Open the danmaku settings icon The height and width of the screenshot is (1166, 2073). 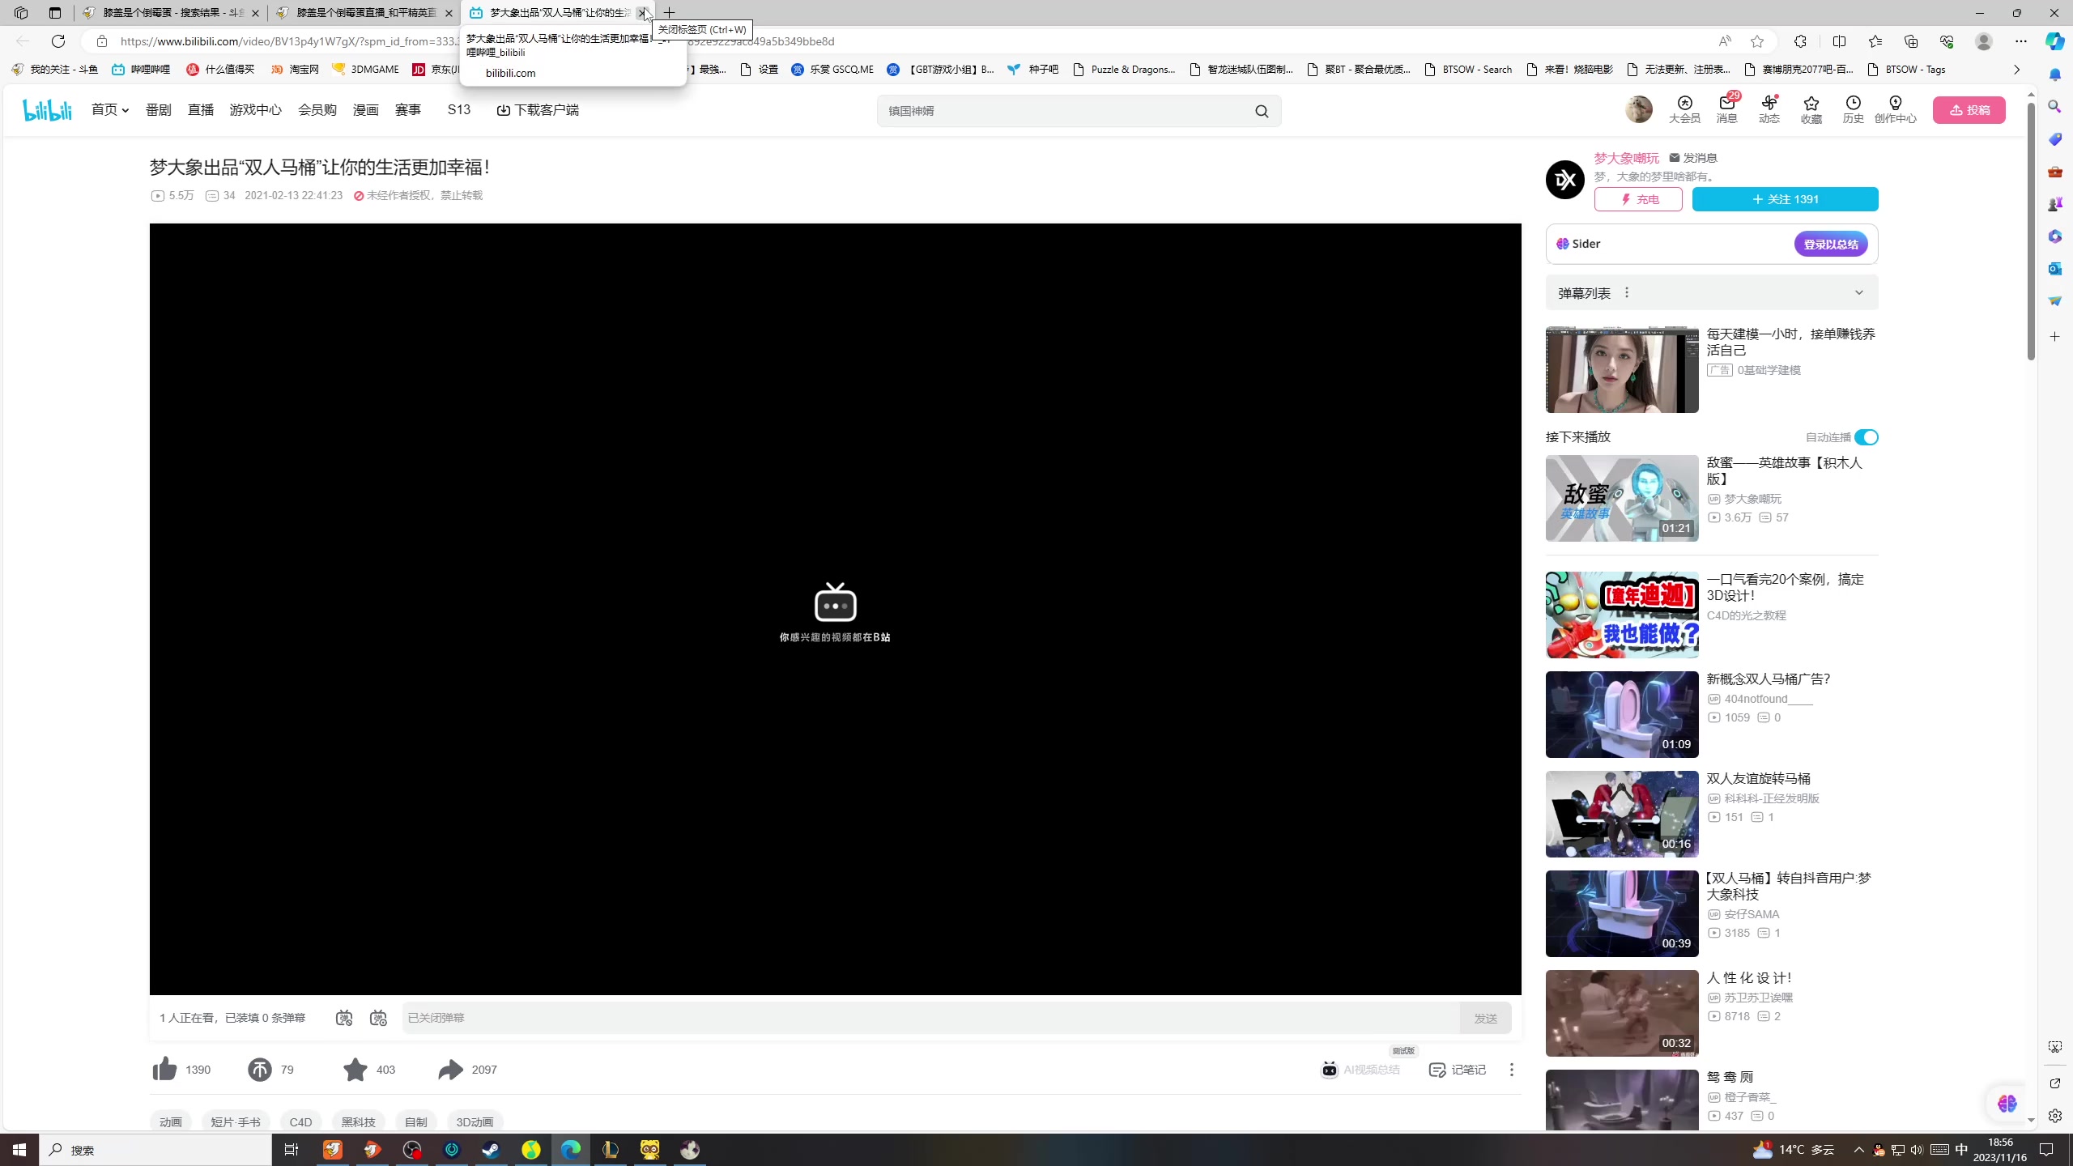pos(378,1018)
